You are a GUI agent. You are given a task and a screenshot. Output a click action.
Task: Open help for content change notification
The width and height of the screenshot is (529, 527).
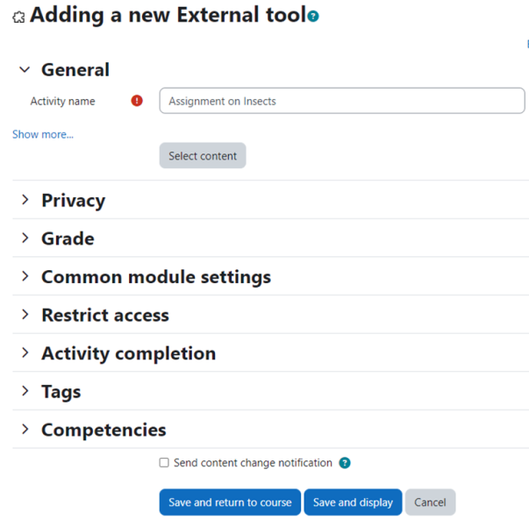pos(345,463)
